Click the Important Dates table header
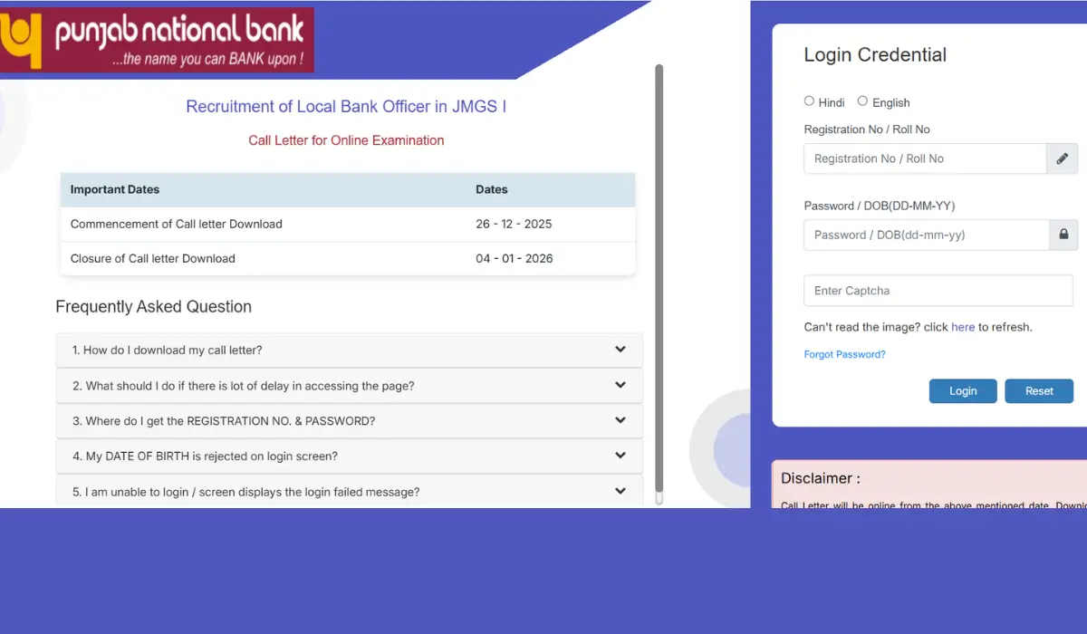The image size is (1087, 634). pyautogui.click(x=114, y=189)
